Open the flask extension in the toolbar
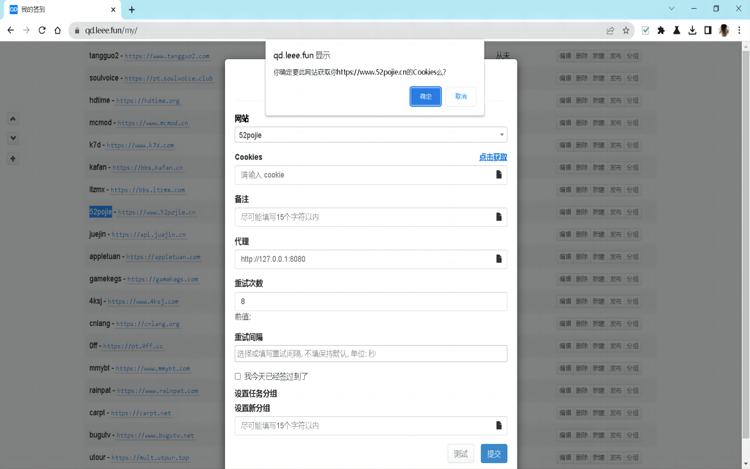The height and width of the screenshot is (469, 750). (677, 30)
